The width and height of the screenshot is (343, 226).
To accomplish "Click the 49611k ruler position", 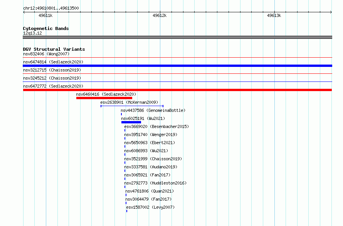I will (45, 15).
